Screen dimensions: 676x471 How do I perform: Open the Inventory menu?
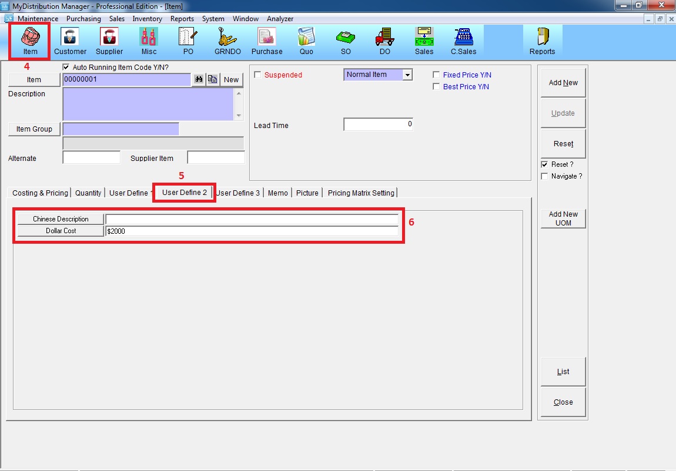click(x=147, y=19)
